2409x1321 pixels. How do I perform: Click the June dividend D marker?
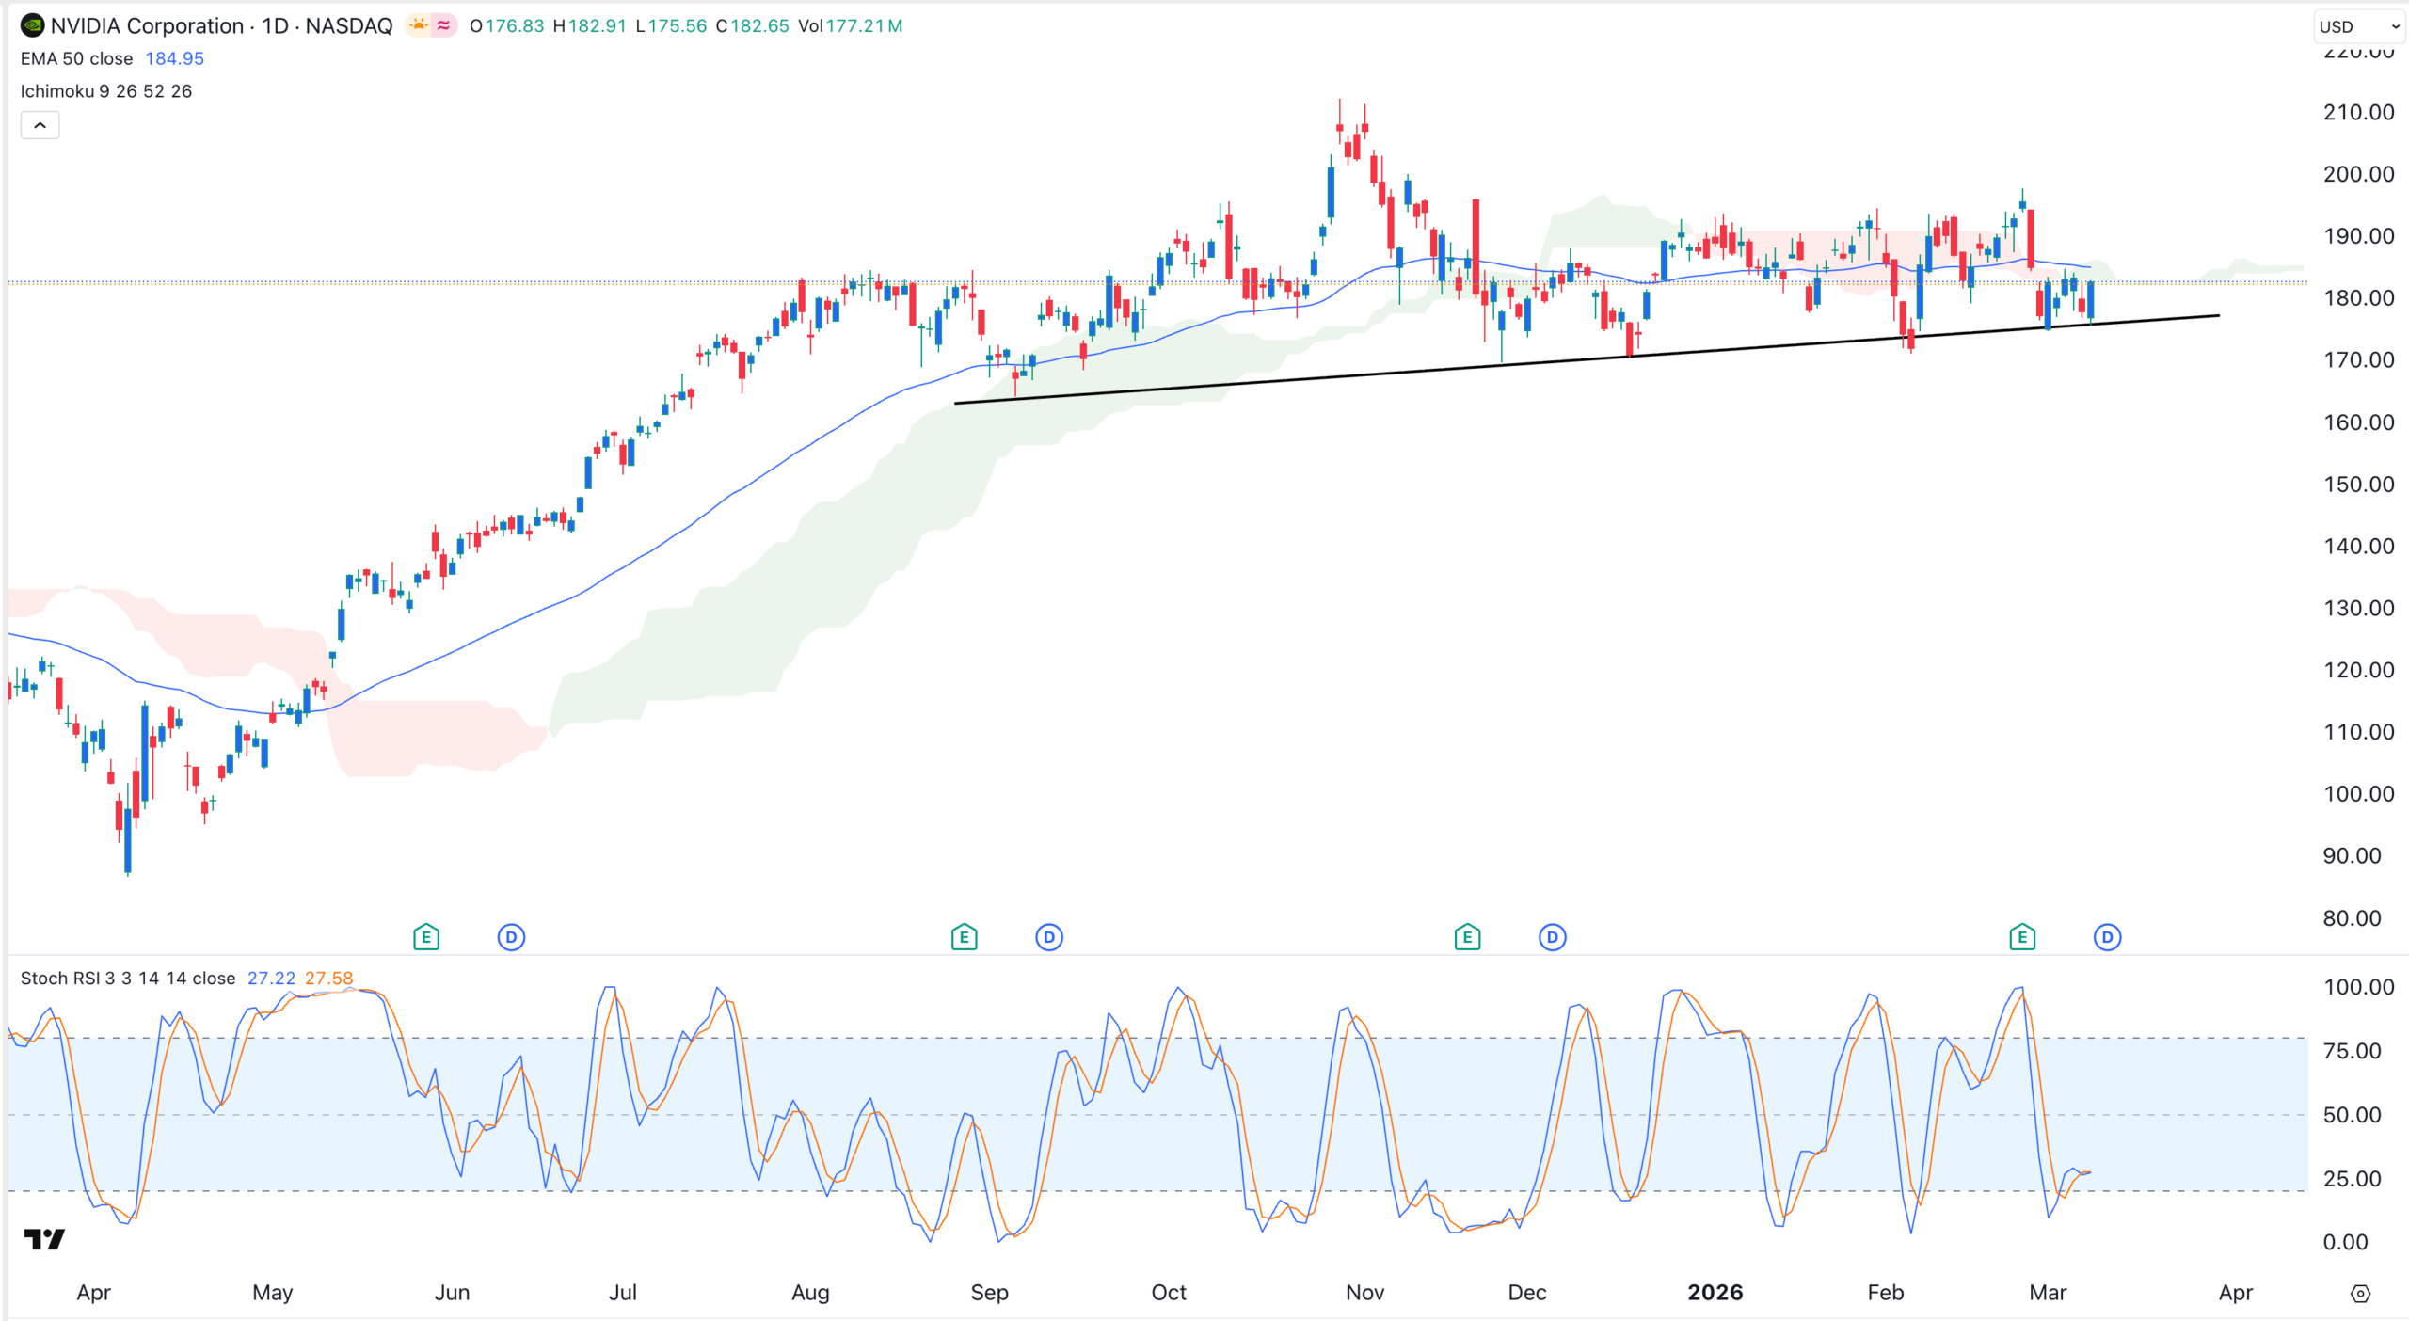511,937
